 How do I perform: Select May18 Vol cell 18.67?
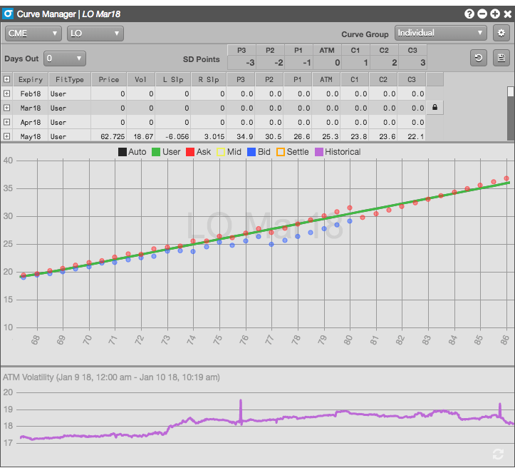[x=140, y=136]
